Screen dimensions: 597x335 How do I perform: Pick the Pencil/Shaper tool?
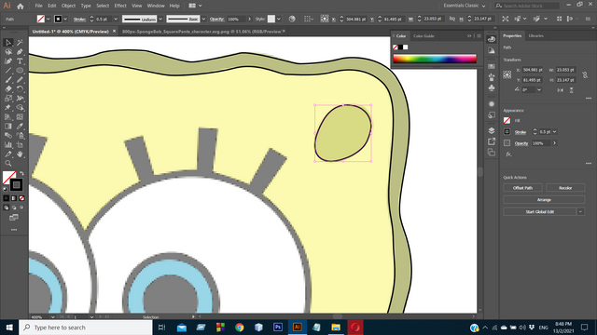(20, 80)
